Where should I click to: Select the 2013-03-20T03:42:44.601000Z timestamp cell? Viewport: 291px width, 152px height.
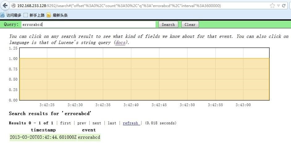click(43, 138)
